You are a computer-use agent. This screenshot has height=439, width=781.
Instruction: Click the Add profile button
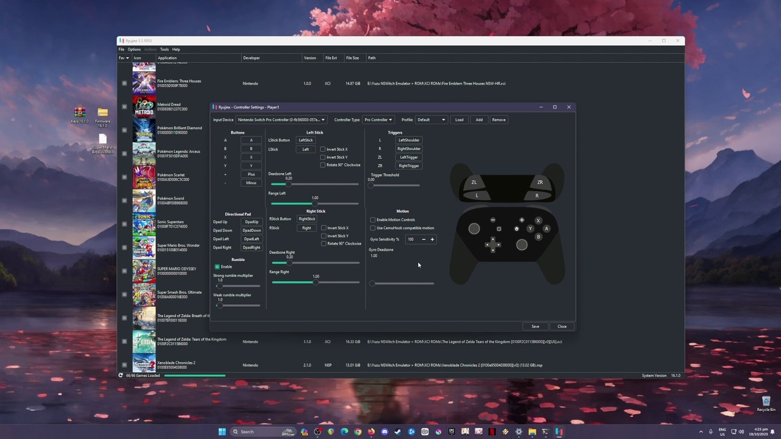[x=479, y=120]
